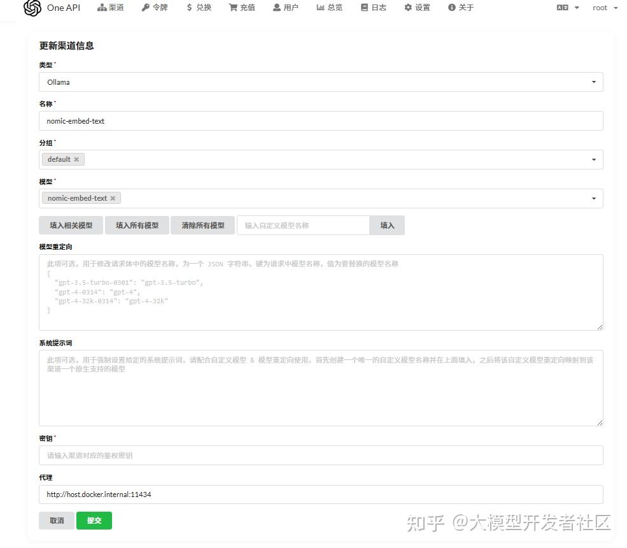Click the green 提交 submit button
The height and width of the screenshot is (548, 627).
click(94, 521)
